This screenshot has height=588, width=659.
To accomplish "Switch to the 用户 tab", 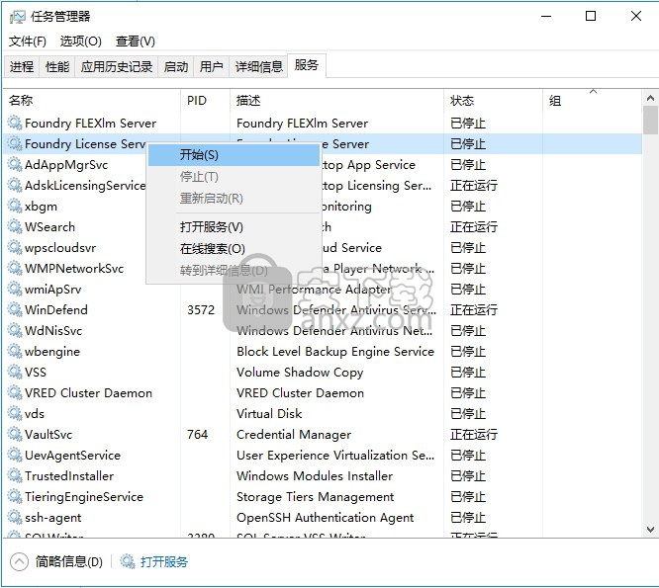I will click(211, 67).
